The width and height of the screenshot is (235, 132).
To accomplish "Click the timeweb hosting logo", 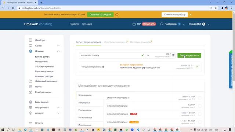I will [x=38, y=24].
